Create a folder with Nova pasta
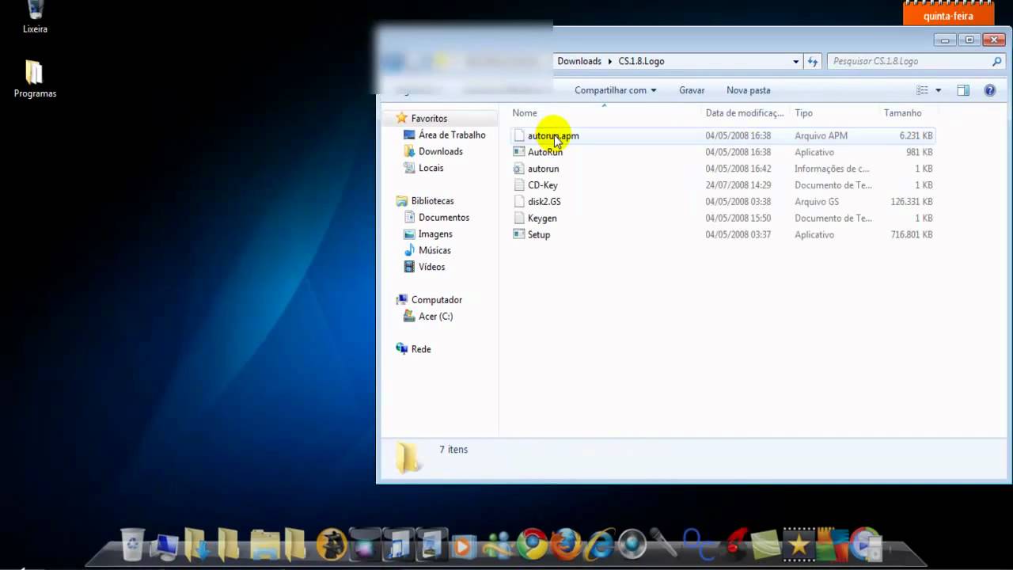Screen dimensions: 1013x570 [748, 90]
